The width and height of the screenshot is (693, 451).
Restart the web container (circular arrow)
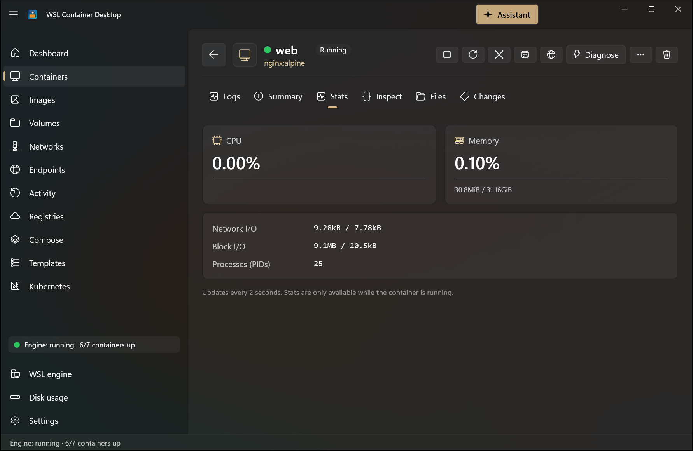473,55
